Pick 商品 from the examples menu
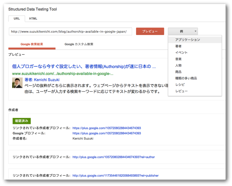 point(195,72)
